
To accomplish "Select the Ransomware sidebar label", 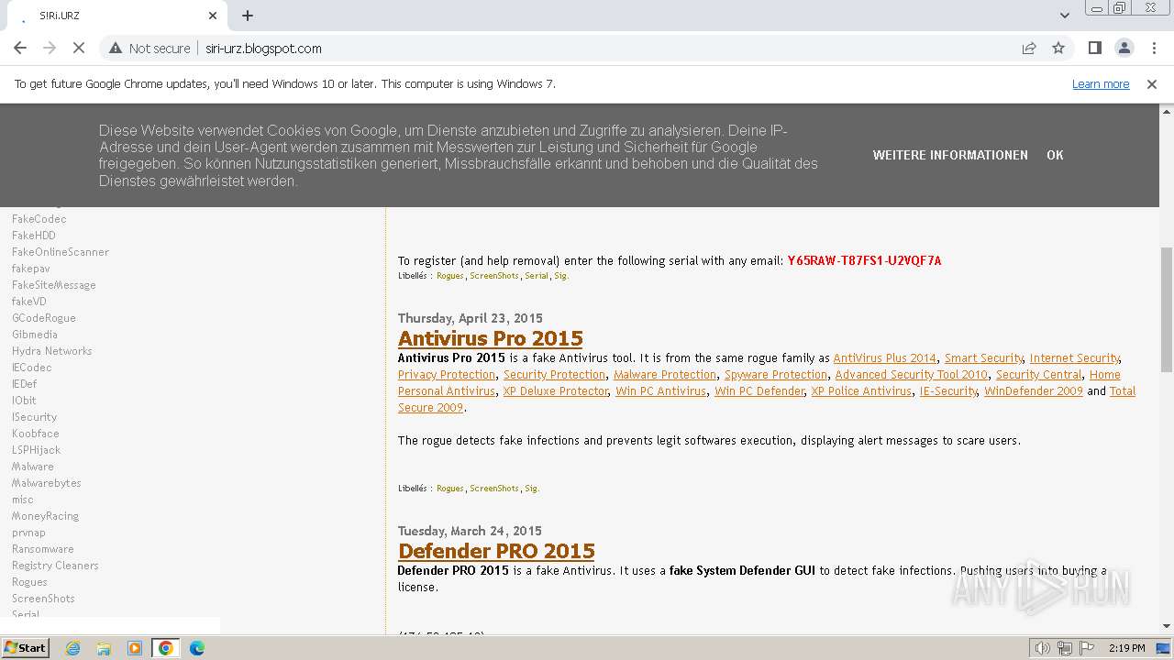I will point(42,549).
